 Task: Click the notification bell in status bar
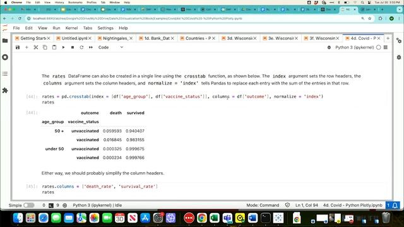(395, 205)
